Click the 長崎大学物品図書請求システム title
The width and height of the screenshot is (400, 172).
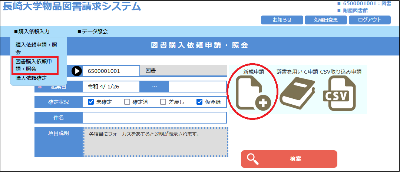coord(72,6)
